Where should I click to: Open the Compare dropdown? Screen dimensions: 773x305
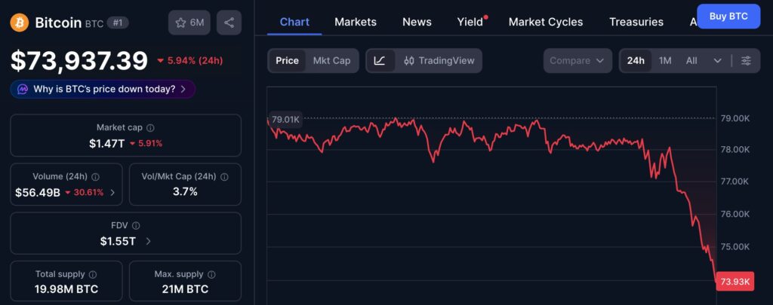pos(577,60)
